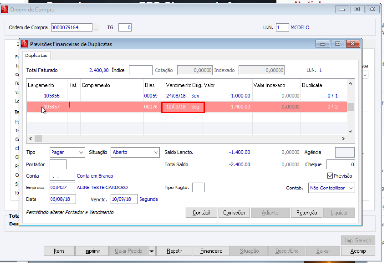Select lançamento 105856 row
Screen dimensions: 384x263
pyautogui.click(x=187, y=96)
